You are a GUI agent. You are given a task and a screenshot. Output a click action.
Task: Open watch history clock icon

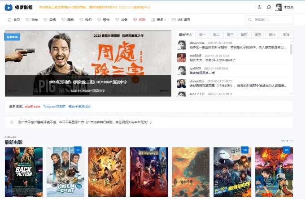pyautogui.click(x=269, y=7)
